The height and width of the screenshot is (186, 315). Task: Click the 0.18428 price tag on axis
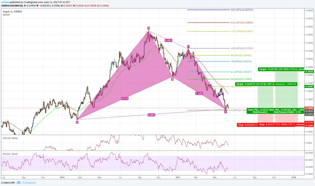[309, 72]
